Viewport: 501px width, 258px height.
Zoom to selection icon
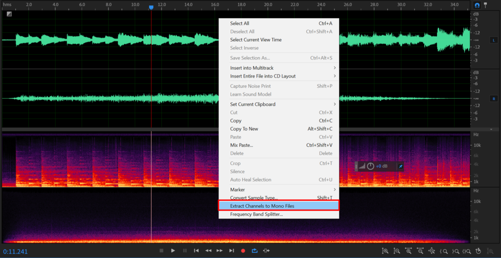467,251
